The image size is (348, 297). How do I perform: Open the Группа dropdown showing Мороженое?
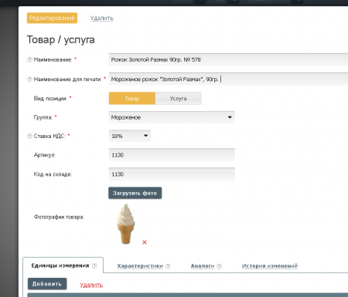coord(172,117)
